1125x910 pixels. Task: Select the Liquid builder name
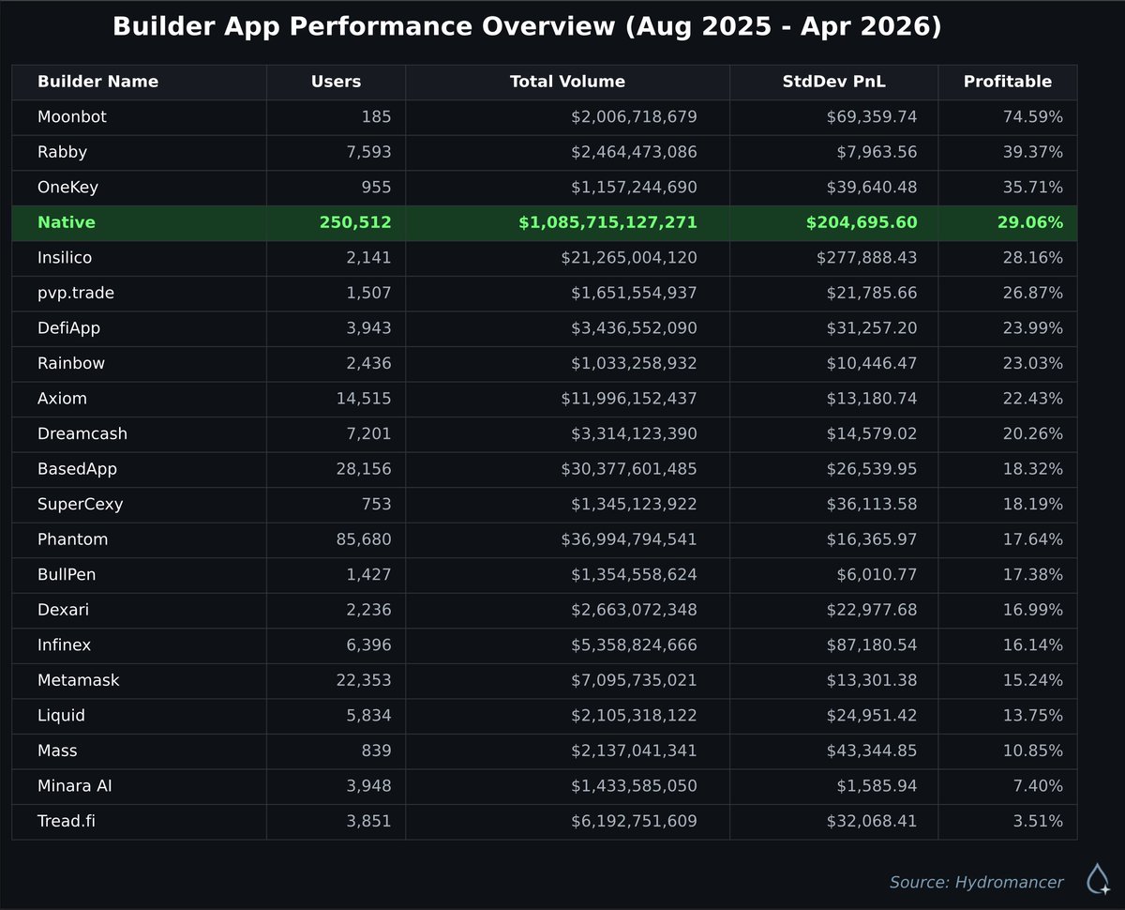[x=61, y=716]
